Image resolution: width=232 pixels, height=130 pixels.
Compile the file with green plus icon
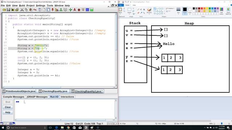pos(70,10)
